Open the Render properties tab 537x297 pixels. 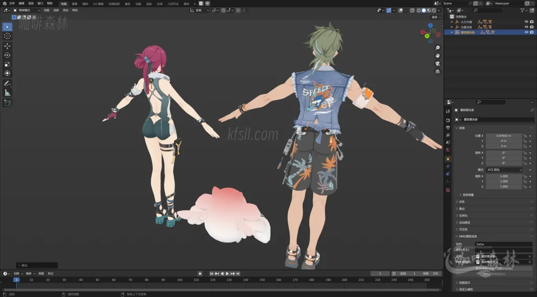click(448, 120)
